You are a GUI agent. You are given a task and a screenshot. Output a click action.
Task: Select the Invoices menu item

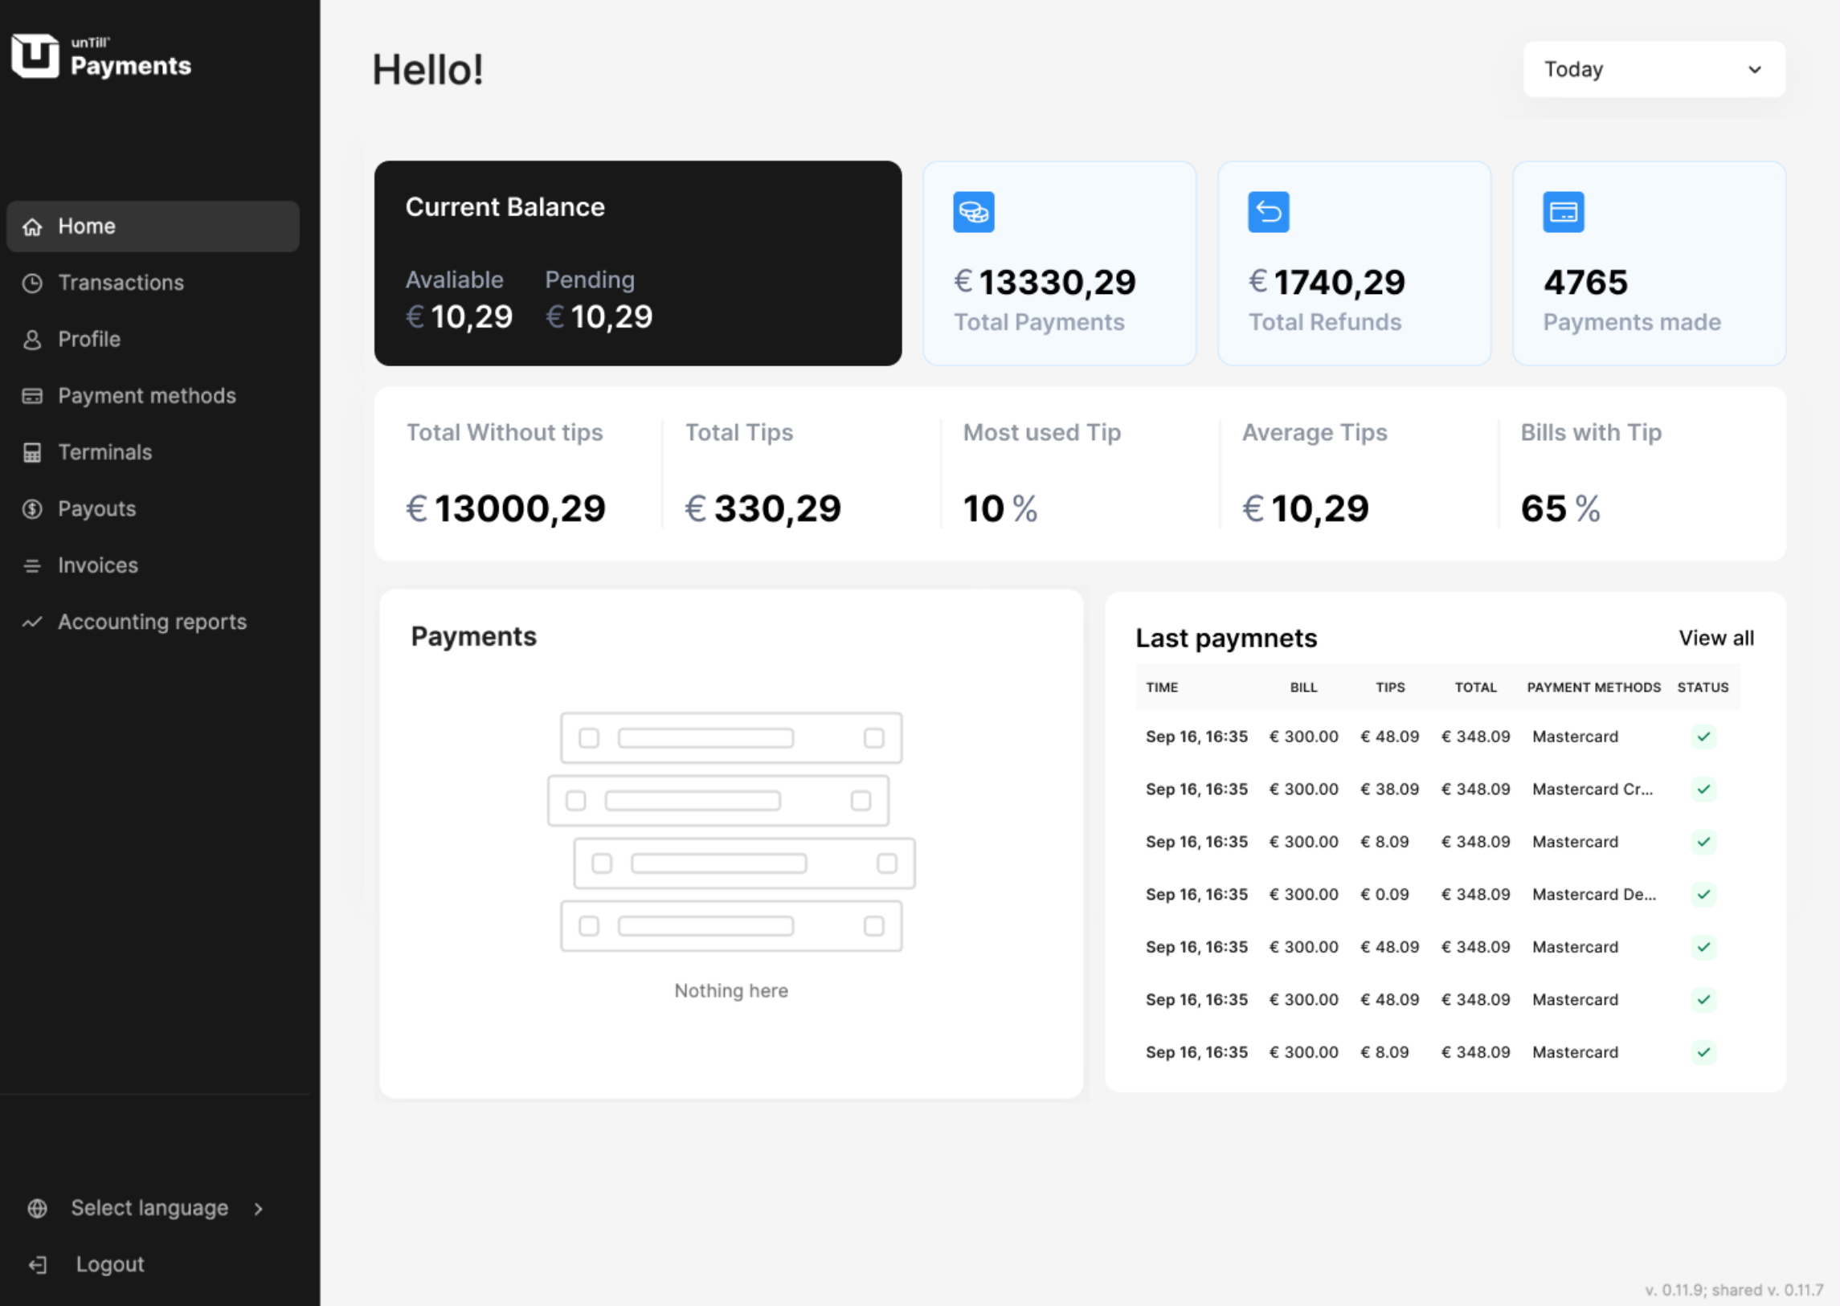[x=97, y=565]
